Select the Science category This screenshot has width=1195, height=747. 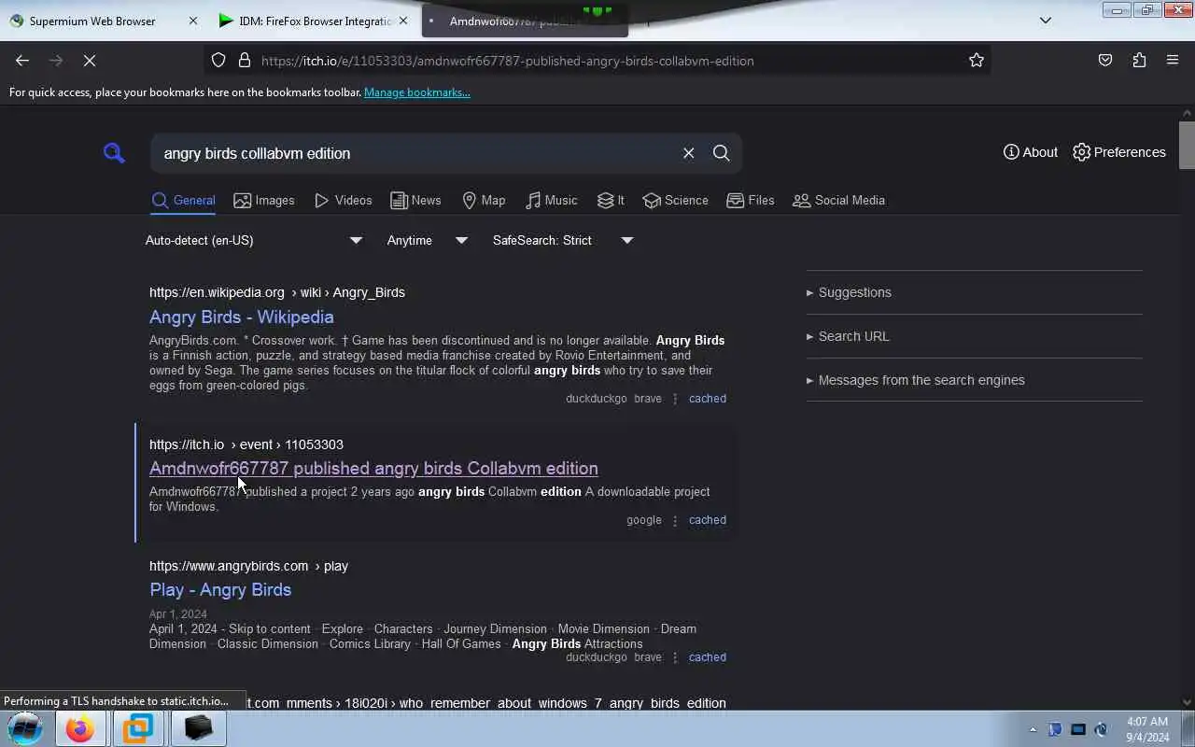(676, 201)
